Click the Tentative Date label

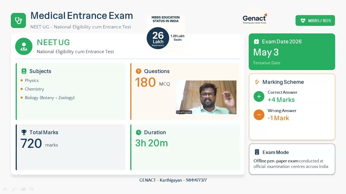[267, 63]
